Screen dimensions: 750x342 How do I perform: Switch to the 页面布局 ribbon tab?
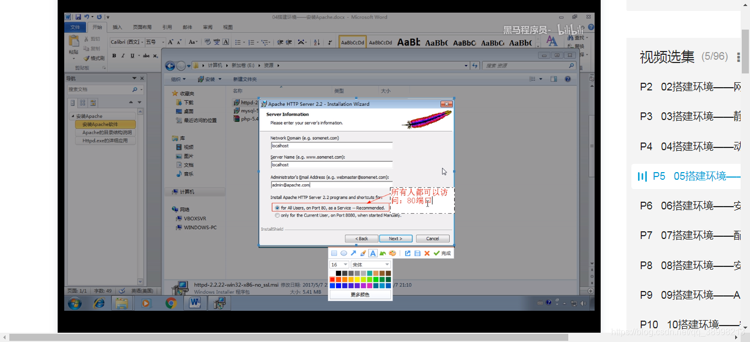point(142,27)
